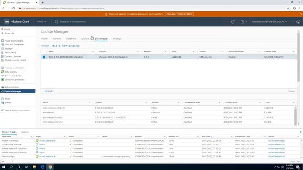
Task: Switch to the ESXi images tab
Action: (101, 39)
